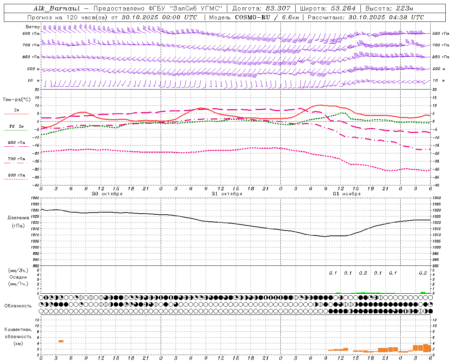Image resolution: width=451 pixels, height=361 pixels.
Task: Click the rightmost '0.2' precipitation value
Action: tap(423, 273)
